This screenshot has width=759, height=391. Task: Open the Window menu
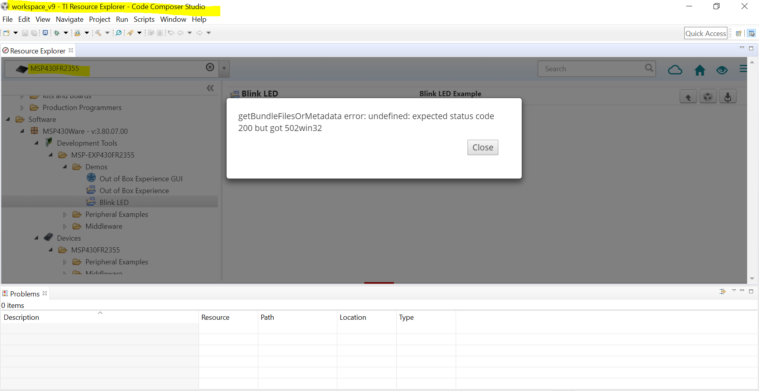point(173,19)
